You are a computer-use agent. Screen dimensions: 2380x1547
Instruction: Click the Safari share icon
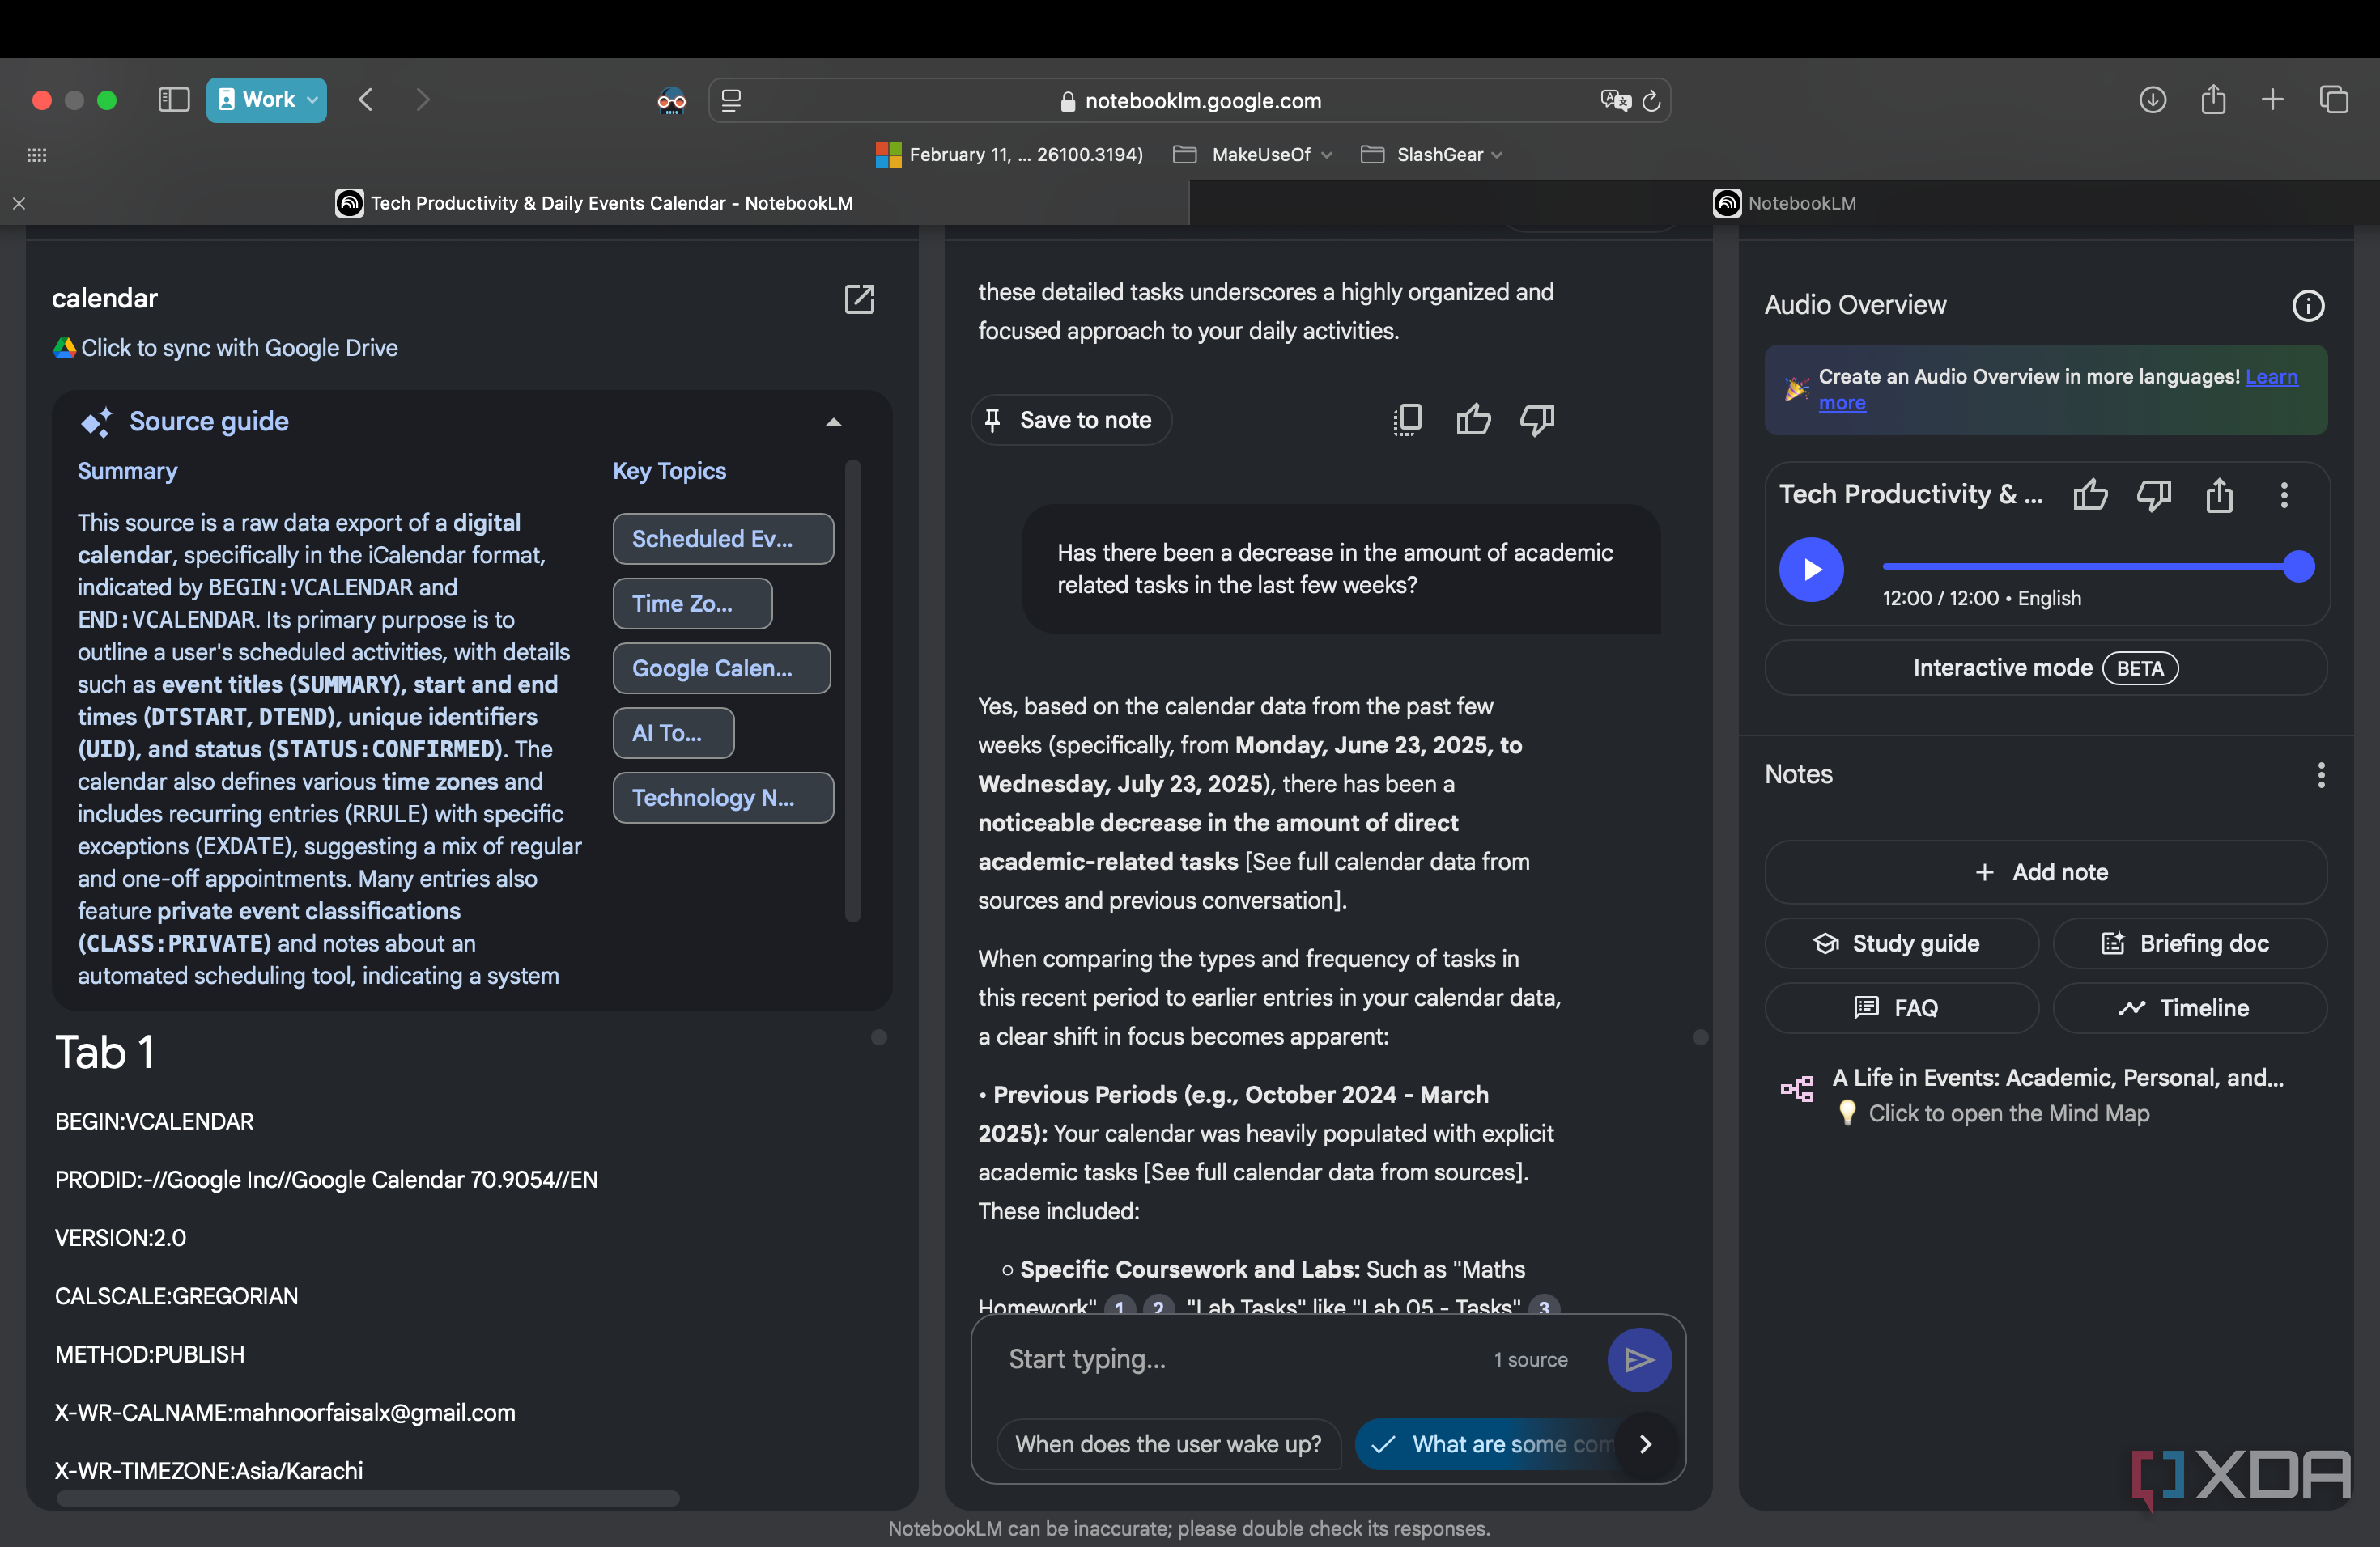(2214, 100)
